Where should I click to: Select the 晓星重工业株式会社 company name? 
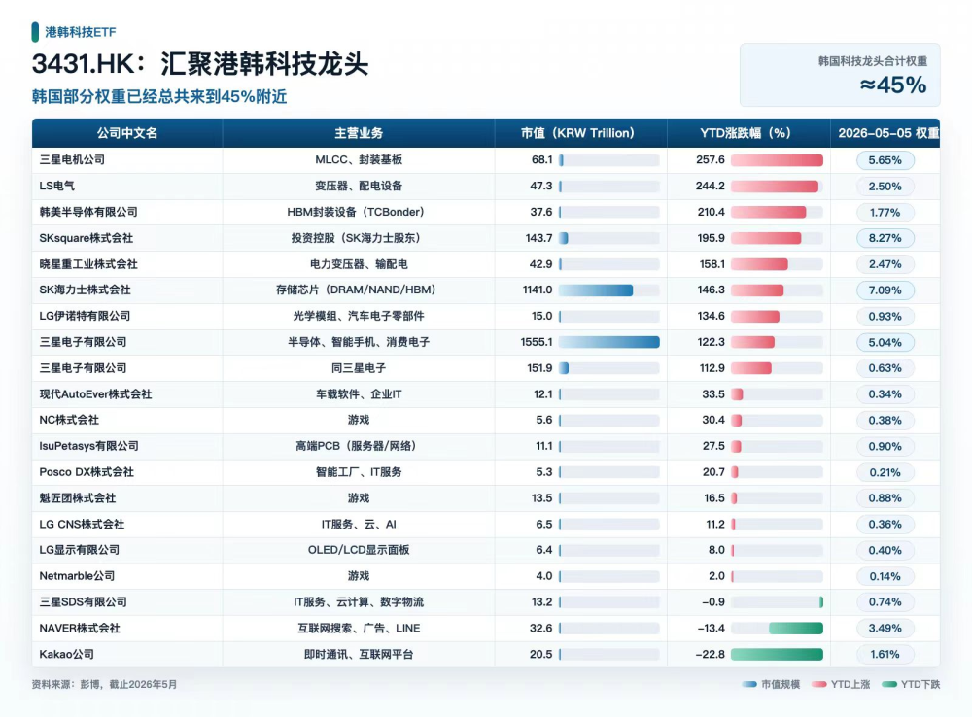[88, 264]
